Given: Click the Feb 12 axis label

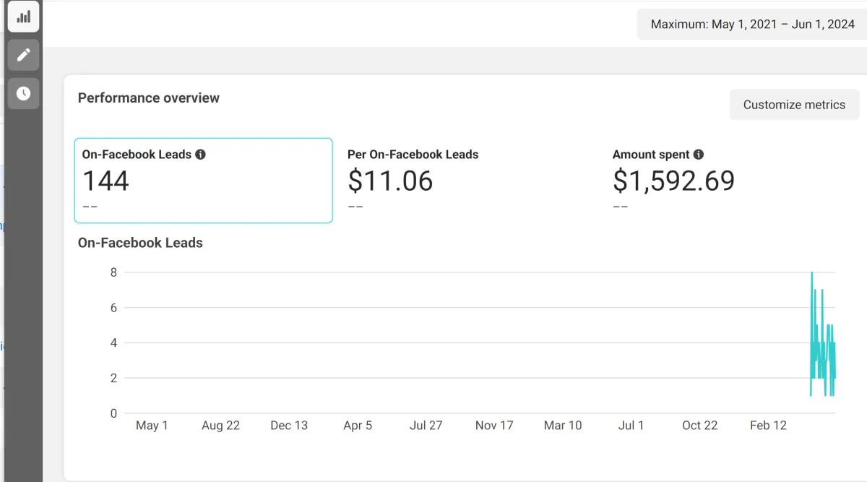Looking at the screenshot, I should point(768,426).
